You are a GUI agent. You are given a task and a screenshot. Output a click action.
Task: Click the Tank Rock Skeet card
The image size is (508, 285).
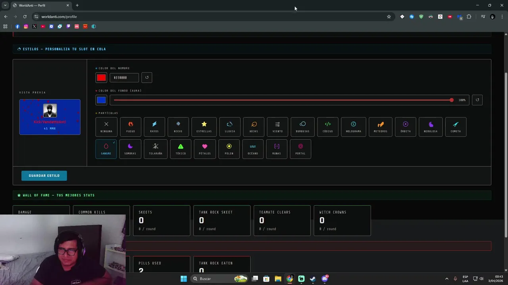(x=222, y=220)
